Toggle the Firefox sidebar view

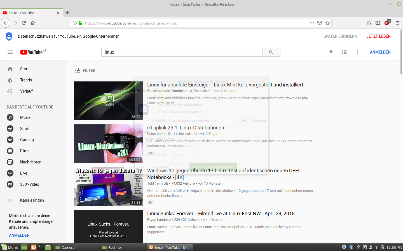(x=378, y=23)
